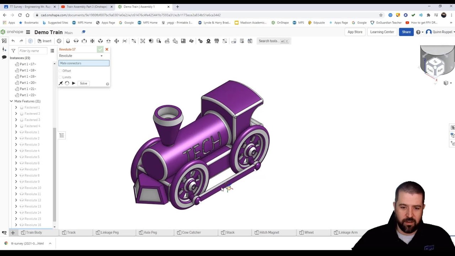The image size is (455, 256).
Task: Click the Solve button
Action: point(84,83)
